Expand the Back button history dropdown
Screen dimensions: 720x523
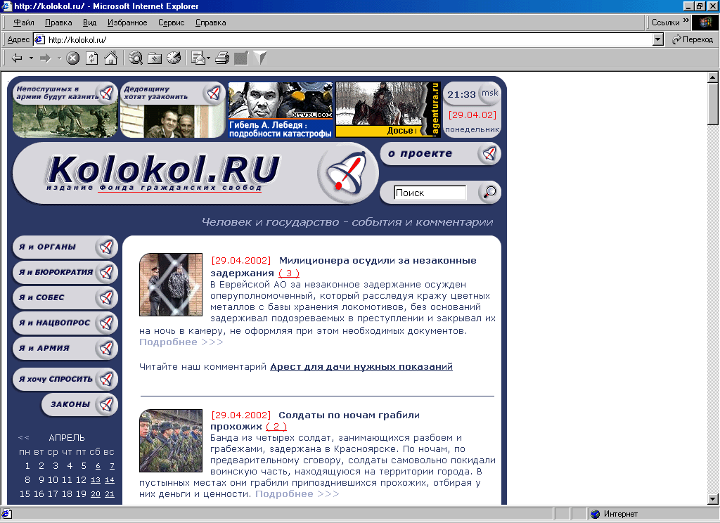pos(31,58)
